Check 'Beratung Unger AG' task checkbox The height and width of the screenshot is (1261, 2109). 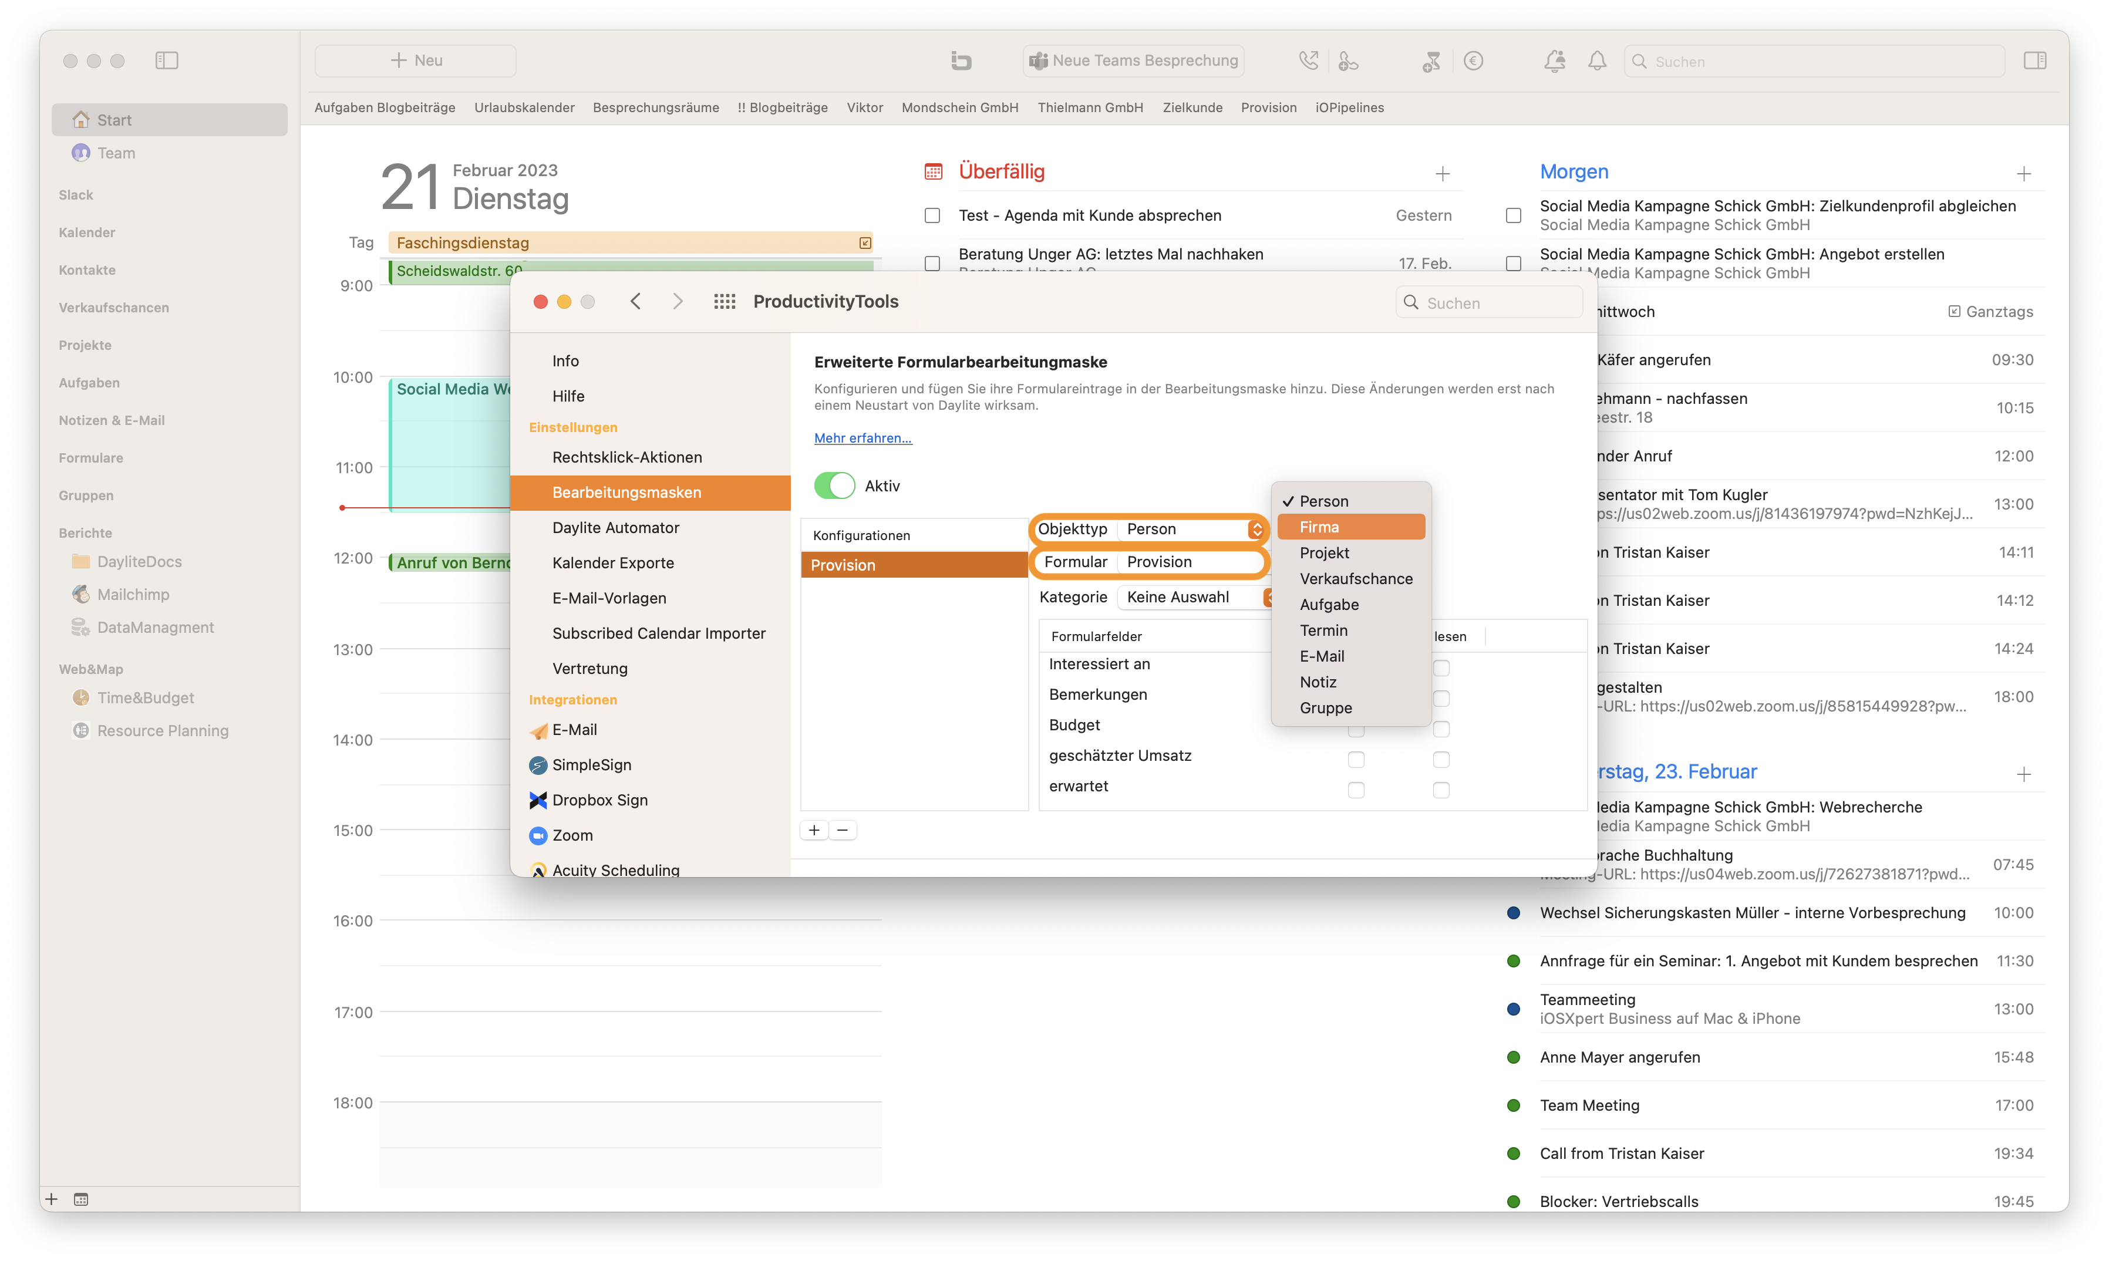coord(932,264)
